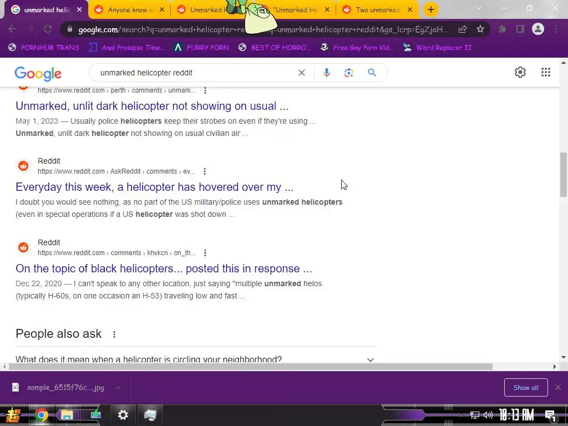Open 'Unmarked, unlit dark helicopter' result
The width and height of the screenshot is (568, 426).
point(152,106)
